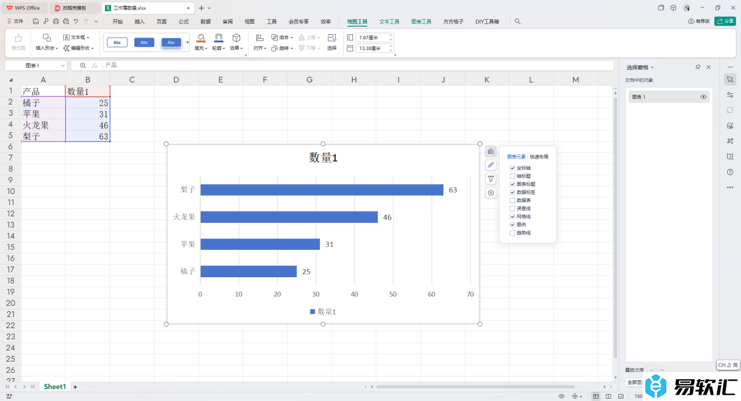Click the 填充 fill bucket icon
741x401 pixels.
[x=201, y=38]
